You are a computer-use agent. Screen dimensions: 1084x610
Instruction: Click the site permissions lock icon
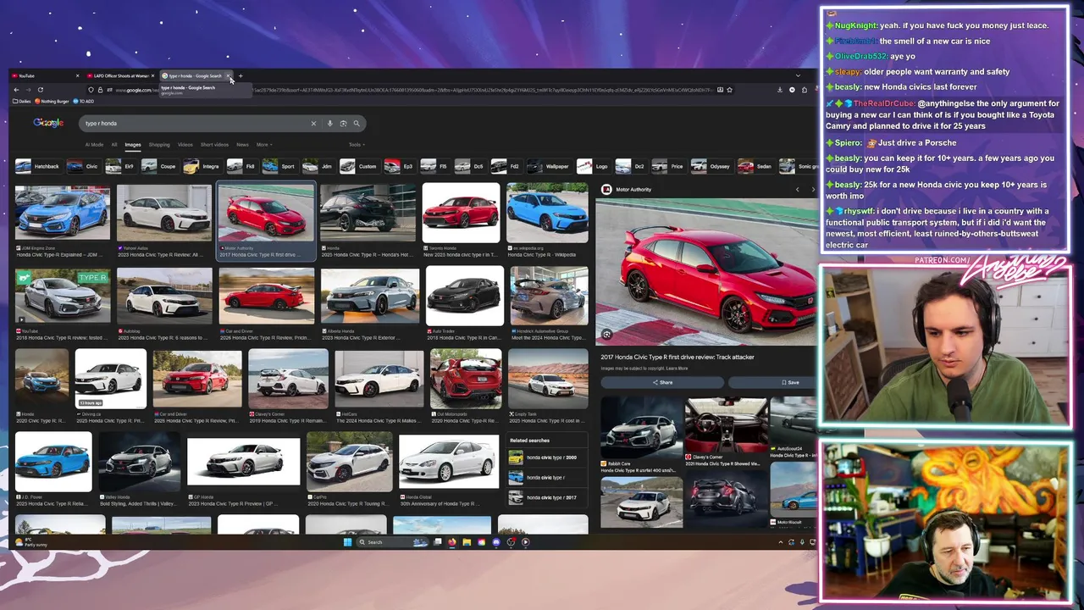[x=101, y=90]
